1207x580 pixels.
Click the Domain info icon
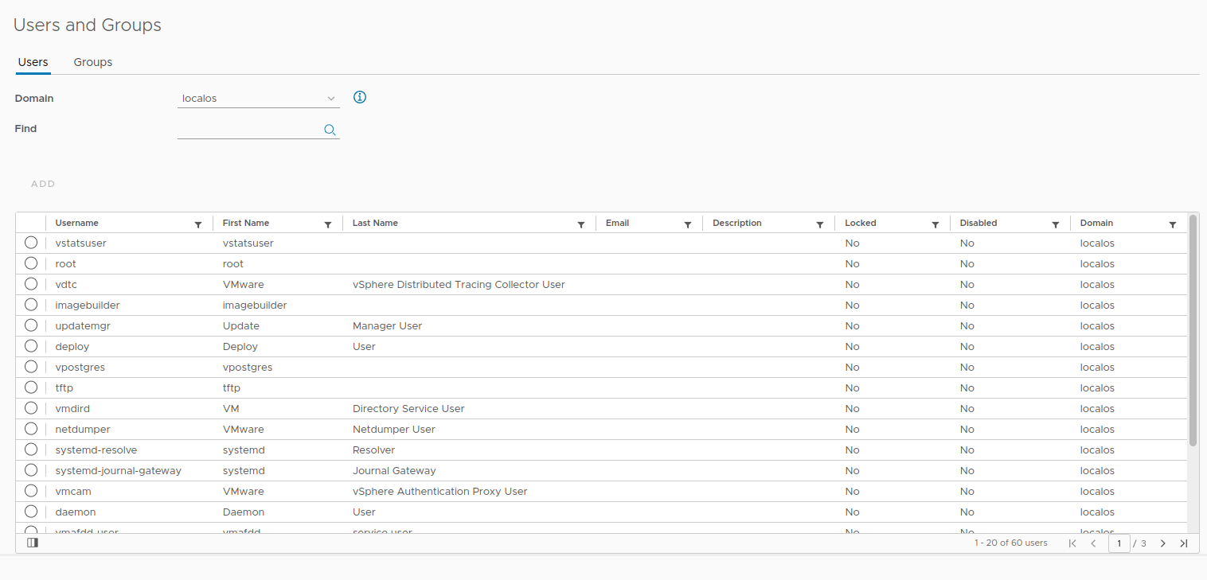pos(360,98)
